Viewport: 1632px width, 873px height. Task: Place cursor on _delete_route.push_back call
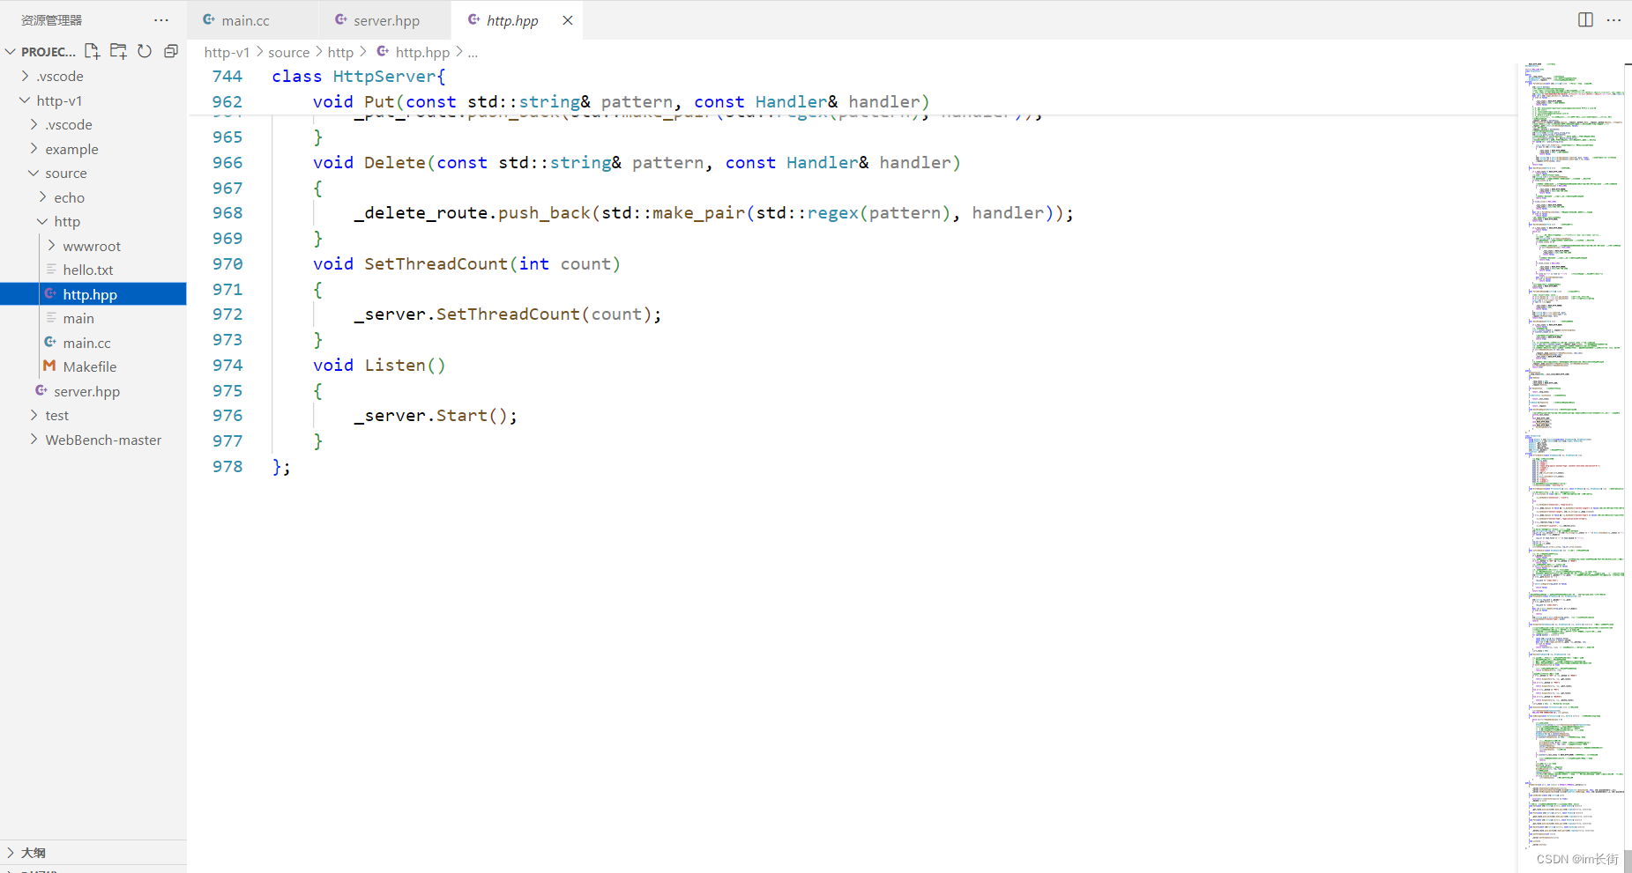coord(472,213)
